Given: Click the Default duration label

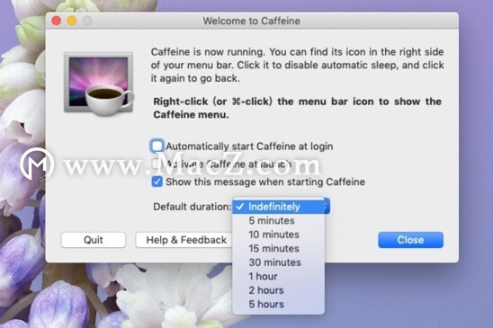Looking at the screenshot, I should point(192,207).
